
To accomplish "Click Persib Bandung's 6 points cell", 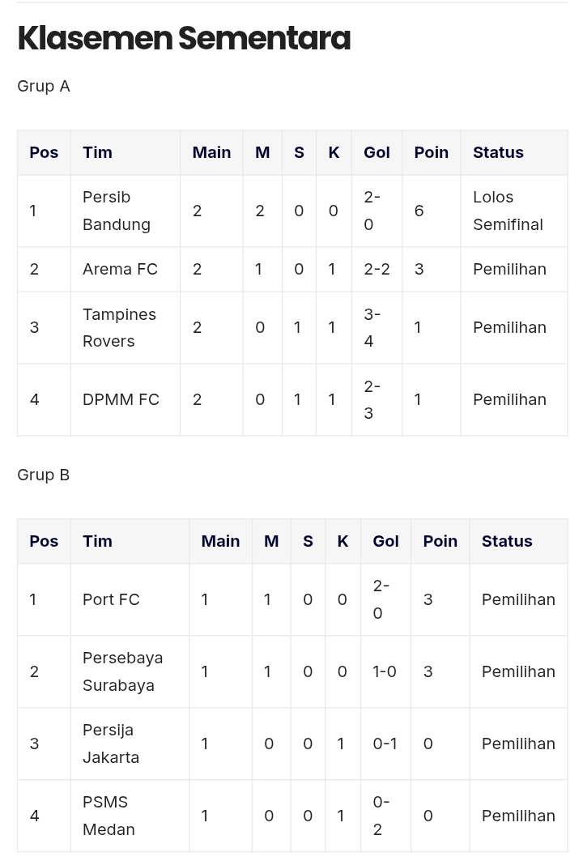I will pyautogui.click(x=432, y=211).
